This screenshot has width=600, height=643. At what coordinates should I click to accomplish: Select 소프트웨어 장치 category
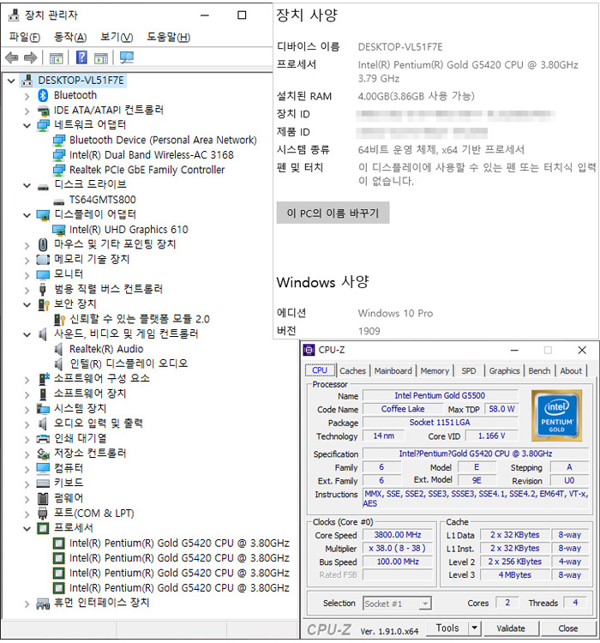90,394
